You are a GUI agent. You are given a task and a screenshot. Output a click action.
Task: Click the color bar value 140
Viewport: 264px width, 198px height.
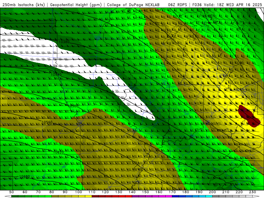coord(132,192)
